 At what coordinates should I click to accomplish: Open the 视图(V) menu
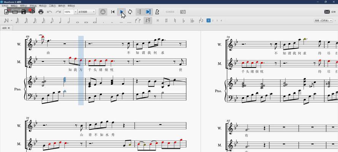pos(24,6)
